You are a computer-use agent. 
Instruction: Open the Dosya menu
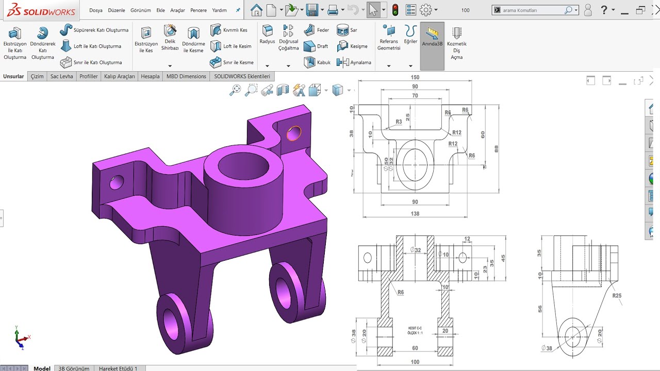pos(96,10)
